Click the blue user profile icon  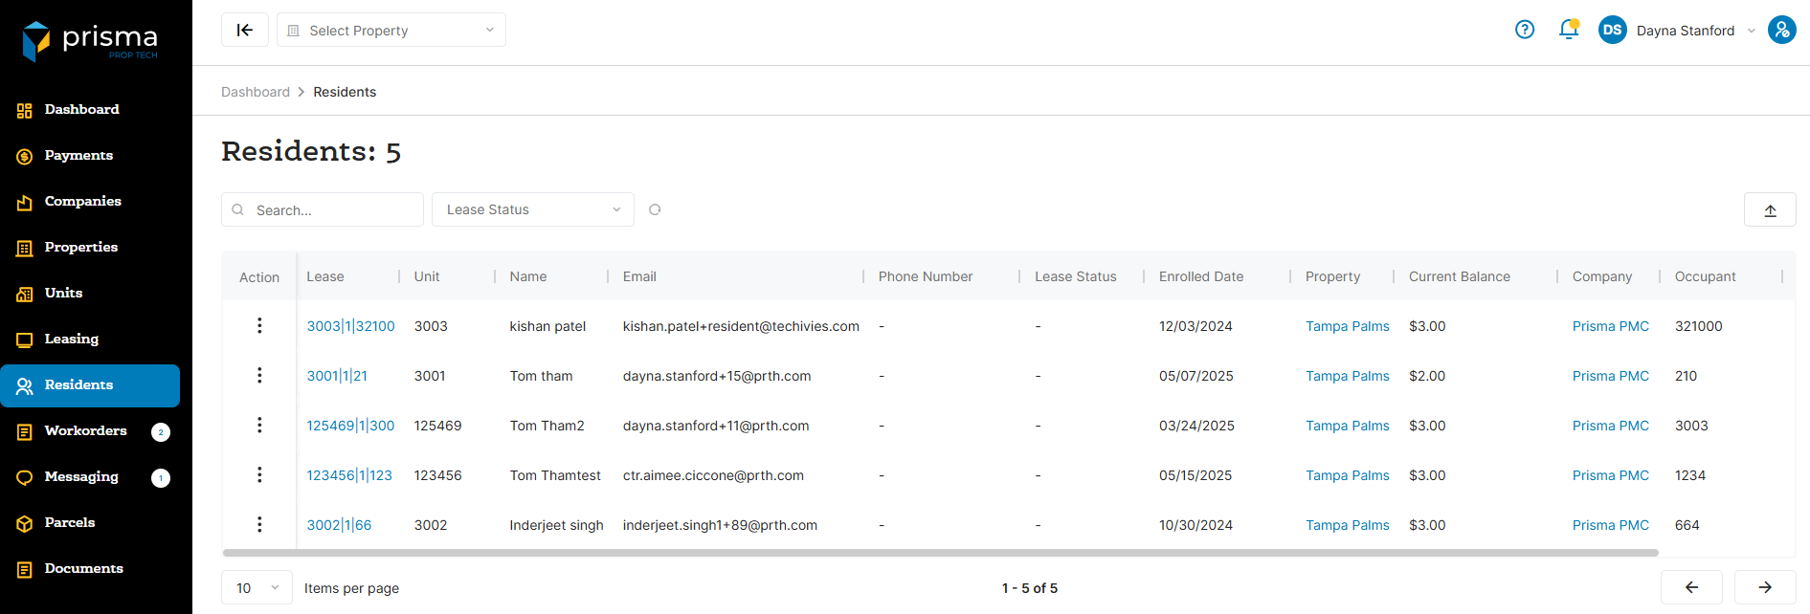[x=1781, y=30]
